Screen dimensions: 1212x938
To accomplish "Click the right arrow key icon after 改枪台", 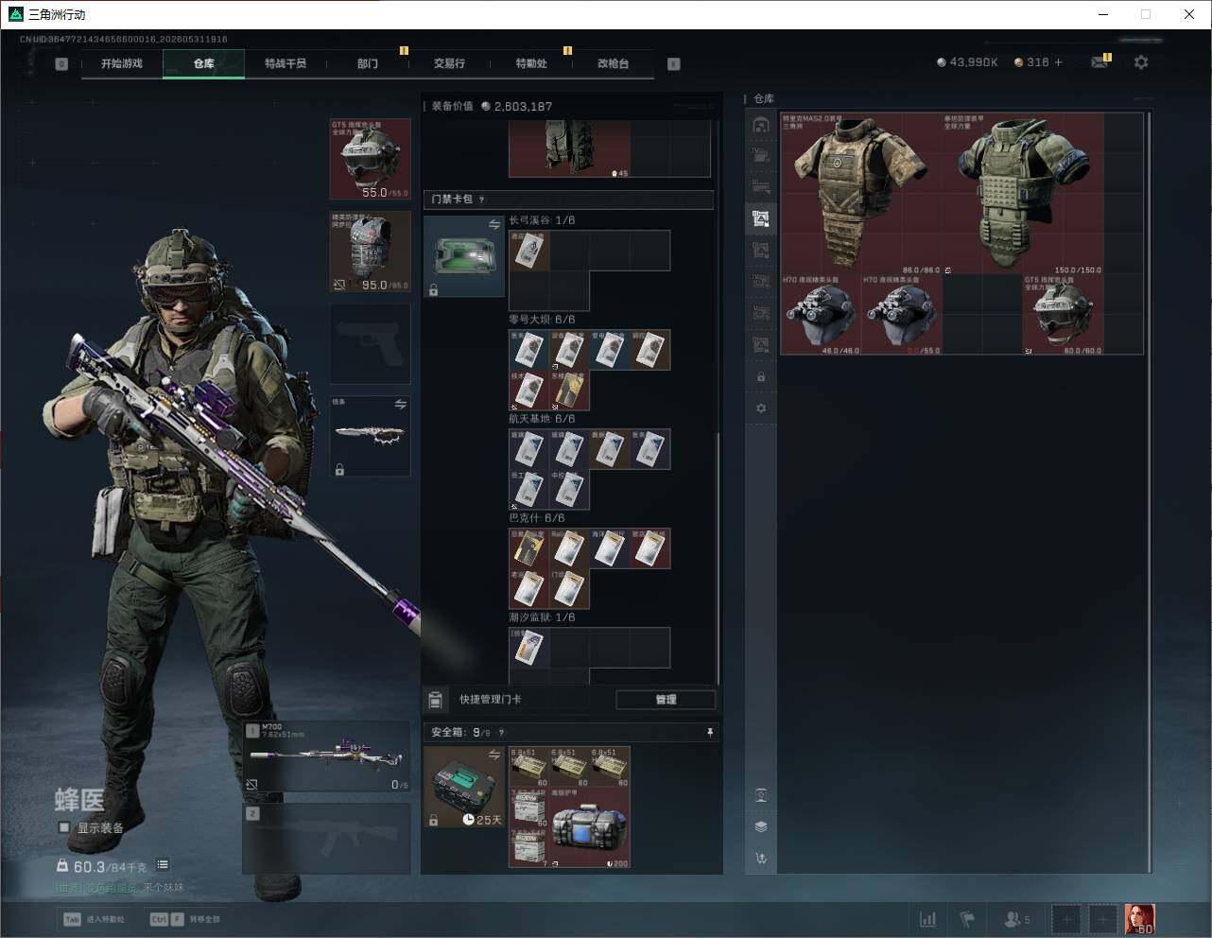I will pos(674,63).
